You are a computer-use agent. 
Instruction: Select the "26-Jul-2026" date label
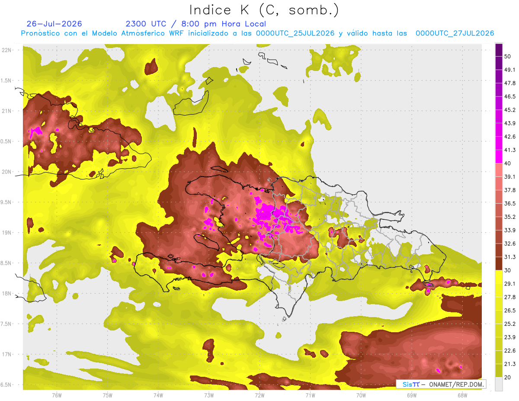[x=54, y=24]
